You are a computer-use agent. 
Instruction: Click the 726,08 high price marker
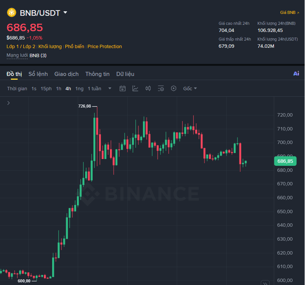coord(85,106)
